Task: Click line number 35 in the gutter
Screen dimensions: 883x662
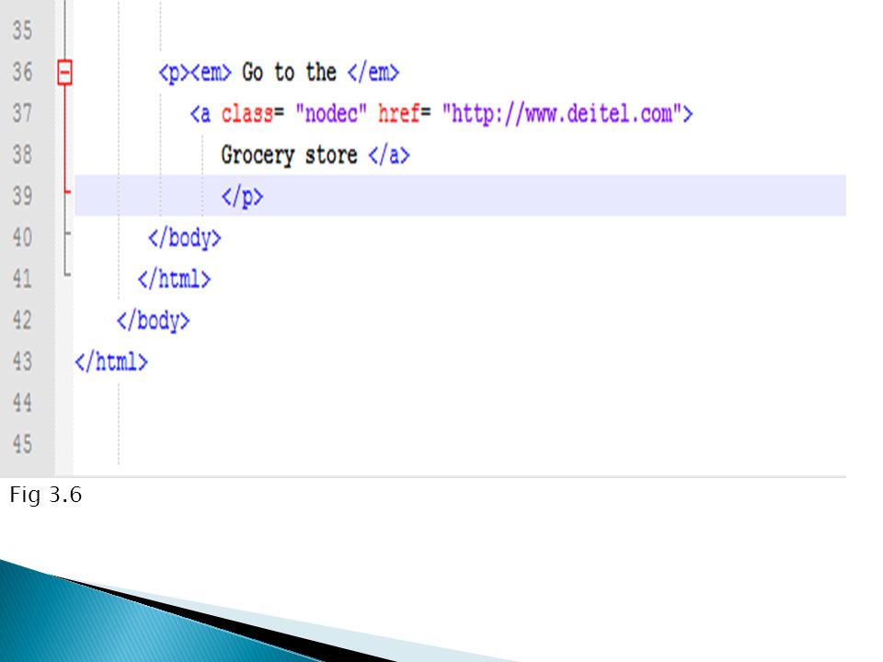Action: point(22,30)
